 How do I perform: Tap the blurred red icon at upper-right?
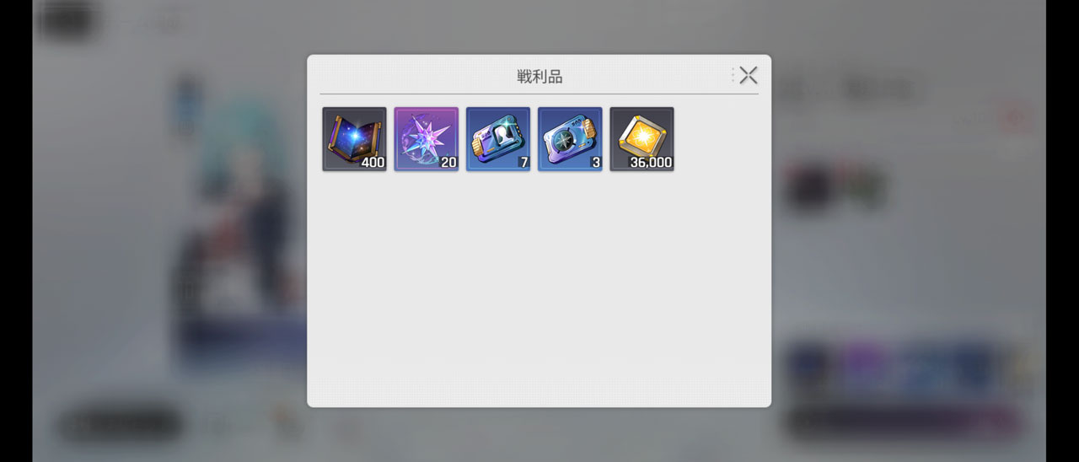pos(1014,120)
